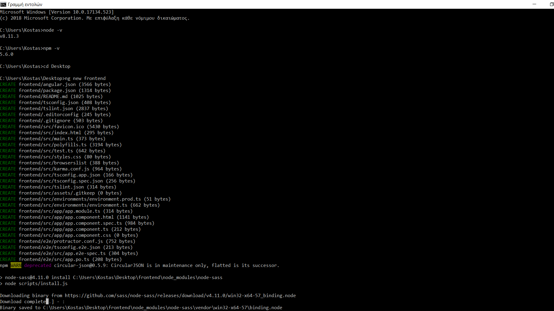Click the 'node-sass@4.11.0 install' line

tap(111, 278)
